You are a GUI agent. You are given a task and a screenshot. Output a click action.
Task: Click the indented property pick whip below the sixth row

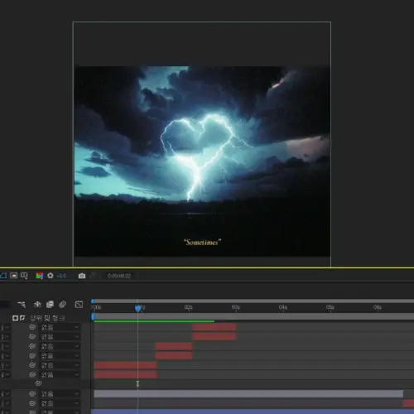point(38,383)
